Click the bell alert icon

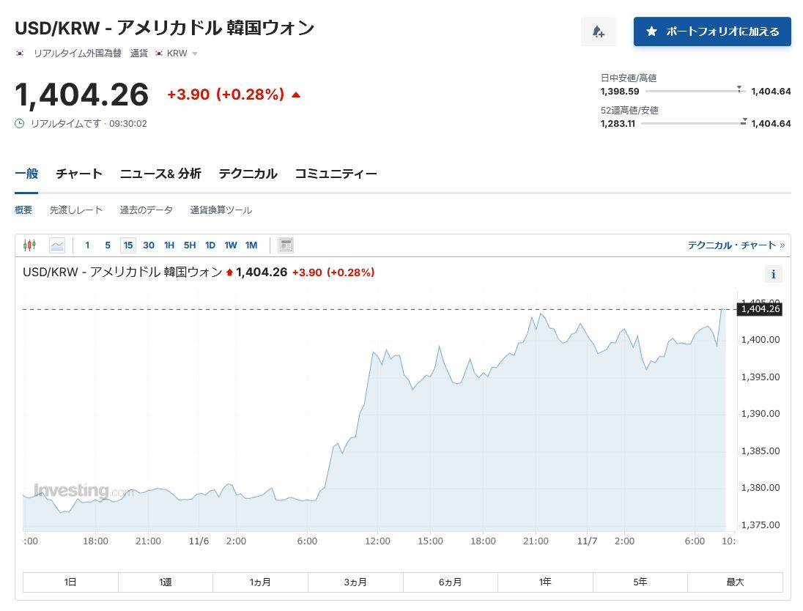(598, 32)
